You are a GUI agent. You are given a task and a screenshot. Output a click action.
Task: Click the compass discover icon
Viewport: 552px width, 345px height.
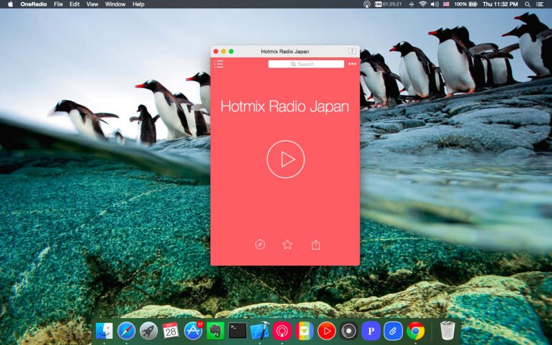259,244
